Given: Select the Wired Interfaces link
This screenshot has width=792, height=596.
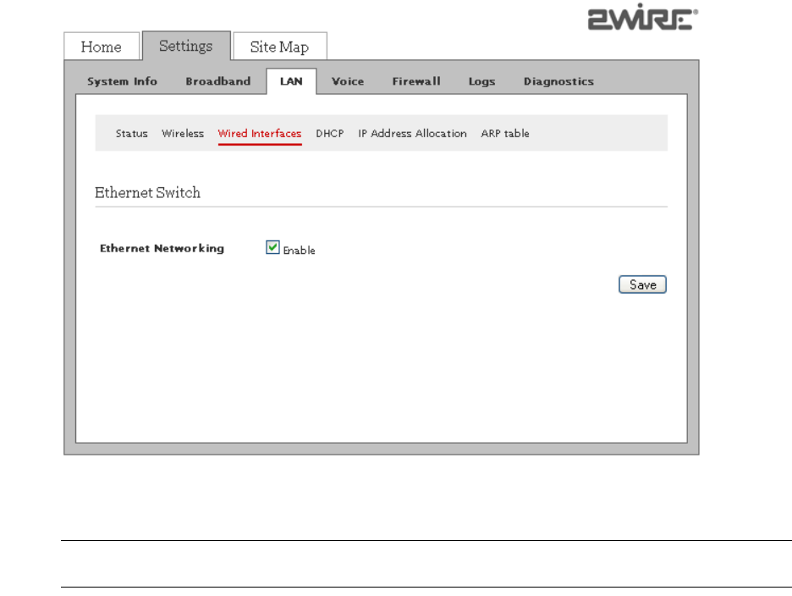Looking at the screenshot, I should (260, 134).
